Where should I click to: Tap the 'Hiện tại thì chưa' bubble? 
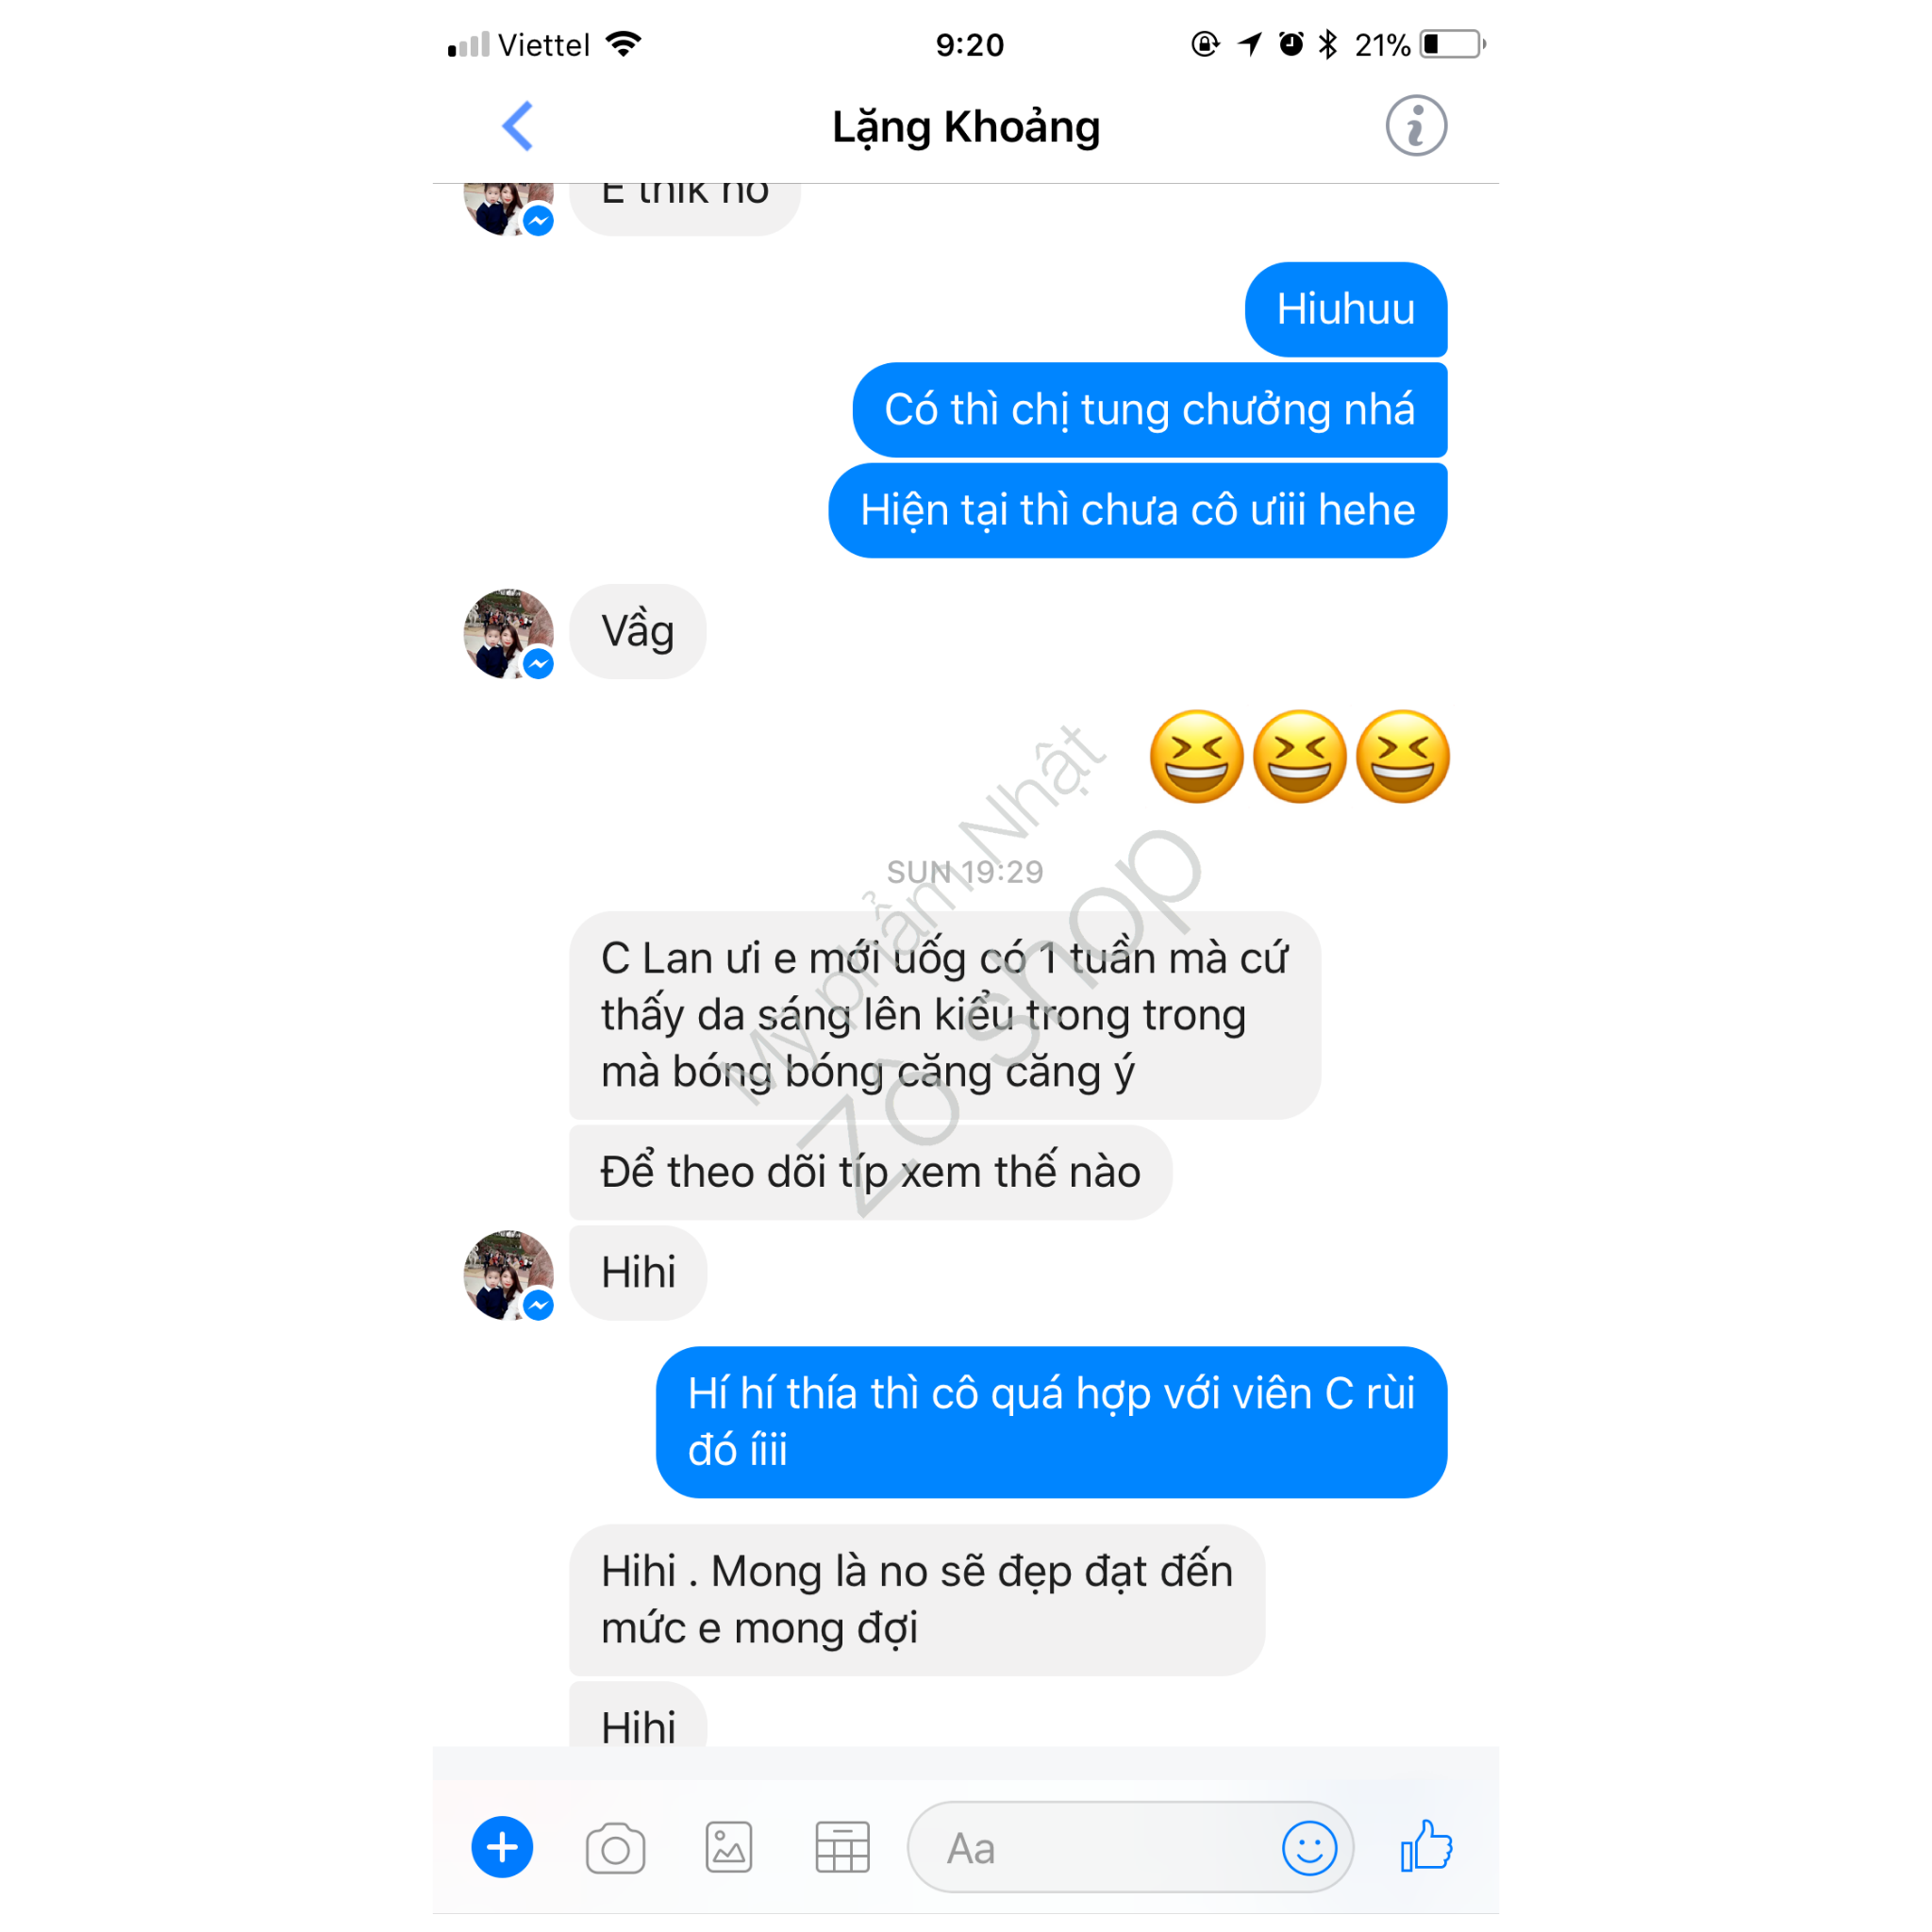tap(1138, 510)
